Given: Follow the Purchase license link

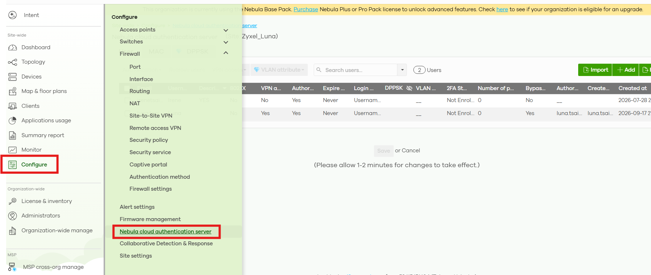Looking at the screenshot, I should click(306, 9).
